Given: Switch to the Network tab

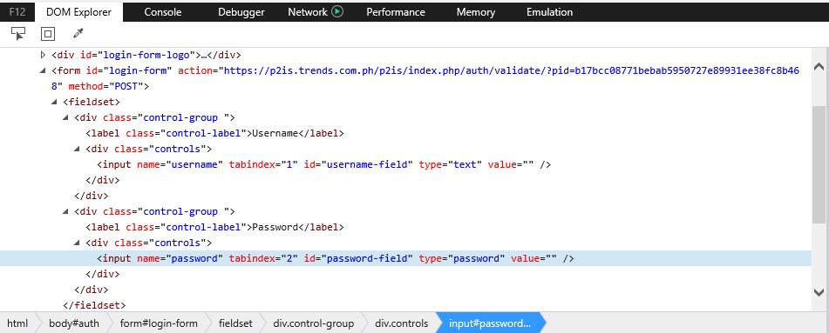Looking at the screenshot, I should click(308, 11).
